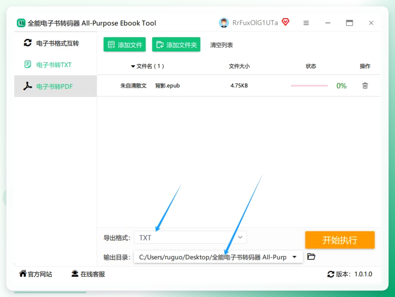Select the 电子书转PDF tab
Viewport: 395px width, 297px height.
[55, 86]
